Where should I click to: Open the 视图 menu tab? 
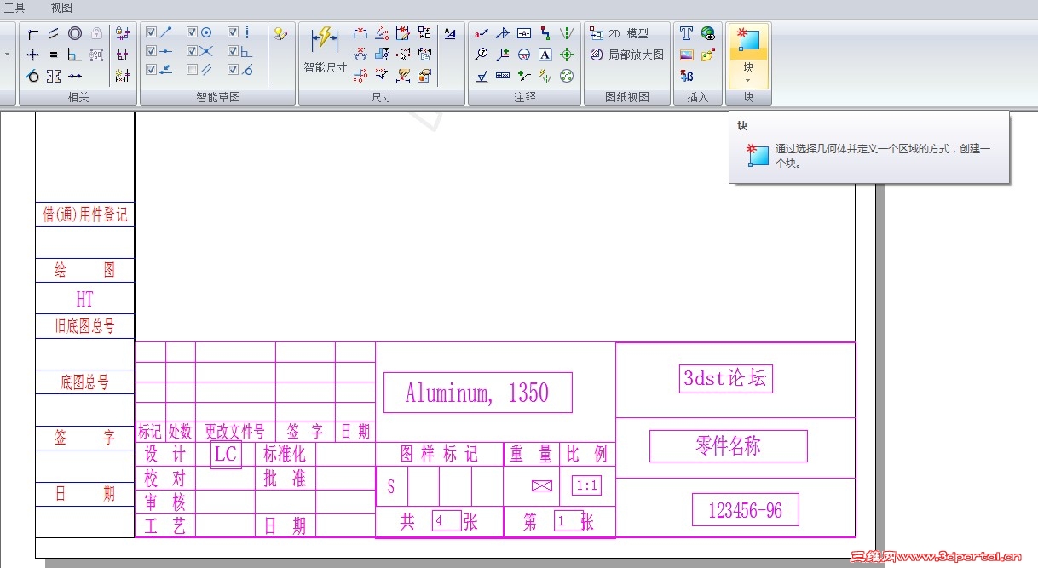tap(61, 8)
